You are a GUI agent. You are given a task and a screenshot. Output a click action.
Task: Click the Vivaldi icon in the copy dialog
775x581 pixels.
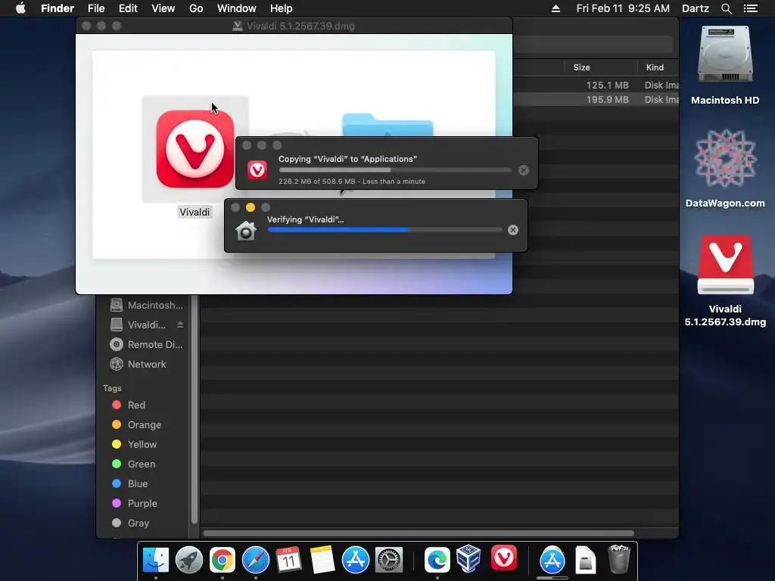(257, 170)
